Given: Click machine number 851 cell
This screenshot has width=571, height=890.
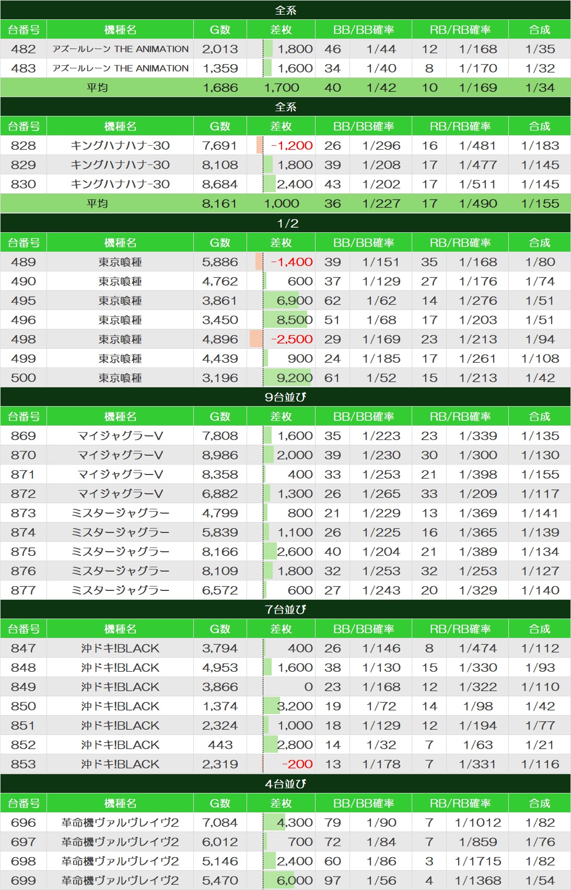Looking at the screenshot, I should tap(24, 726).
